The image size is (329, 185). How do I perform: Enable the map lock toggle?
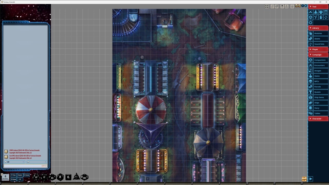(292, 6)
